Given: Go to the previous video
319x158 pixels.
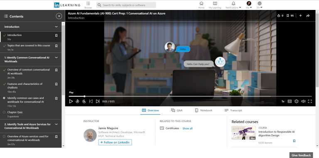Looking at the screenshot, I should click(91, 101).
